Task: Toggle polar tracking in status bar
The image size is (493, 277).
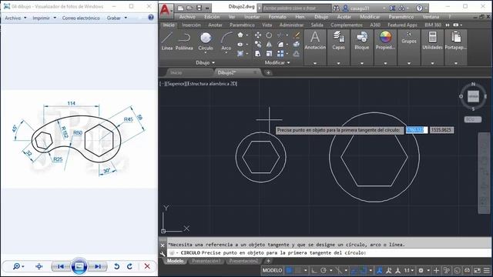Action: pos(324,270)
